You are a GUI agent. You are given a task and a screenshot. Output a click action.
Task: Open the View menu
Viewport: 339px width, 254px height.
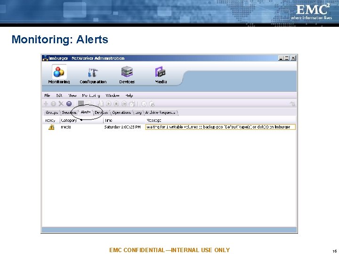coord(73,95)
